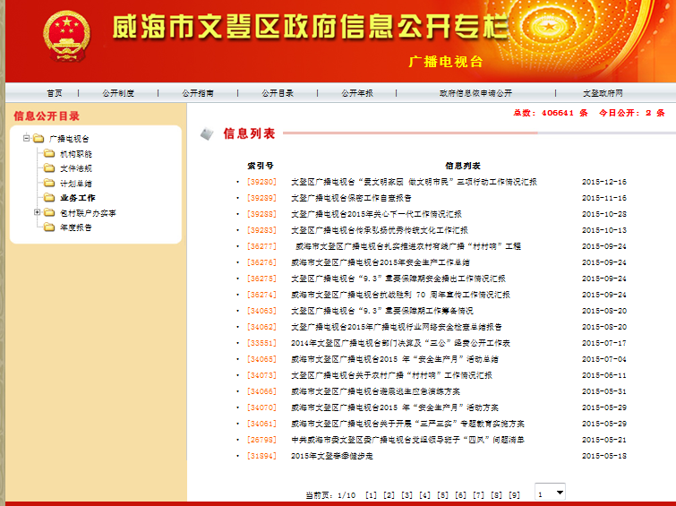
Task: Go to page 5 in pagination
Action: (442, 495)
